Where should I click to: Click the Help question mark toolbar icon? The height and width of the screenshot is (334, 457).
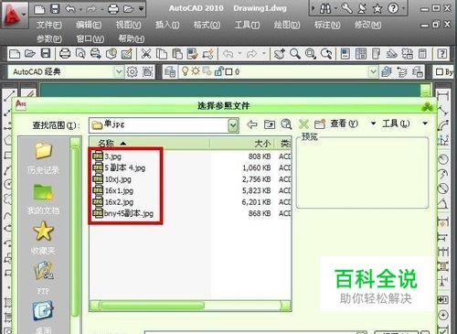(441, 54)
